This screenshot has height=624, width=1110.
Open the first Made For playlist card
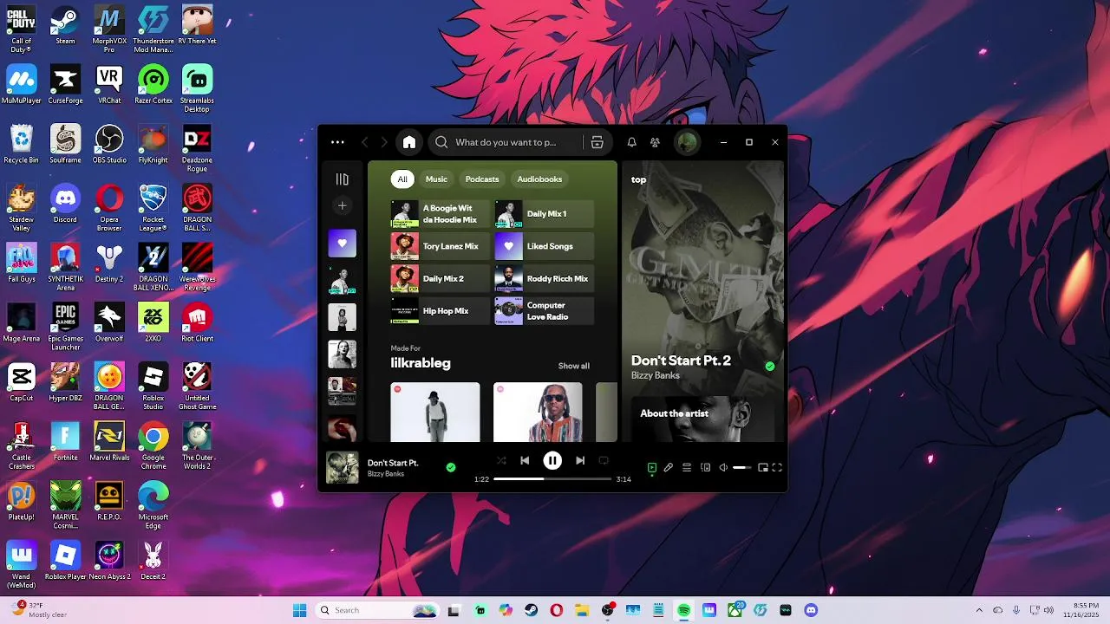435,413
